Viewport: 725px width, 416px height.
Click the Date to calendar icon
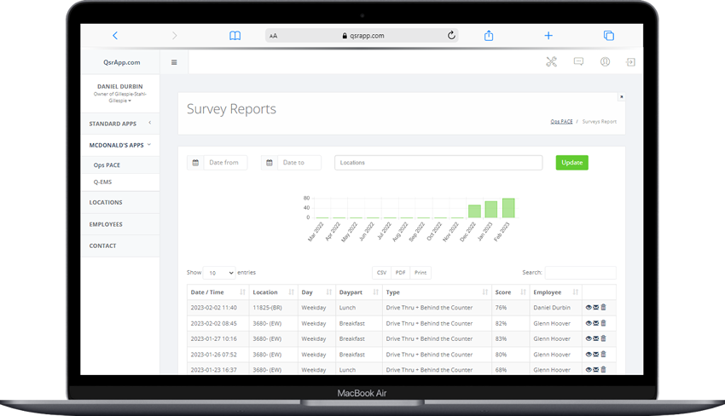(x=269, y=163)
